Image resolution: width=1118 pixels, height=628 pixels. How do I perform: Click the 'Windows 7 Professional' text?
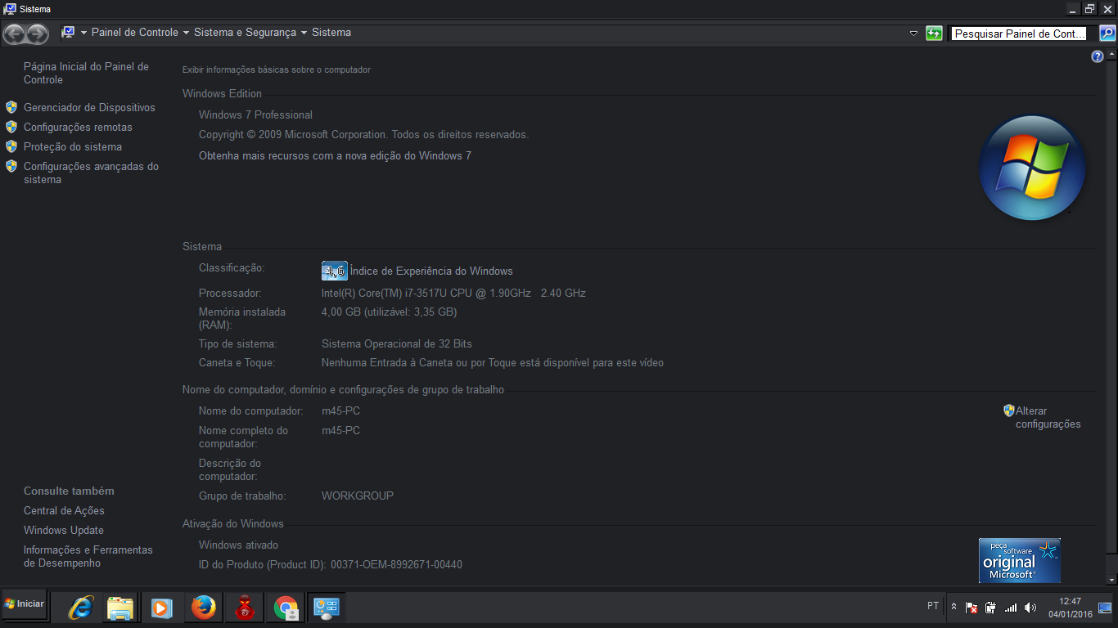(x=255, y=114)
